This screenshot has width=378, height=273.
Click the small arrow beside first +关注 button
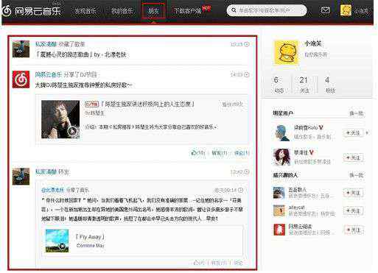click(x=367, y=133)
